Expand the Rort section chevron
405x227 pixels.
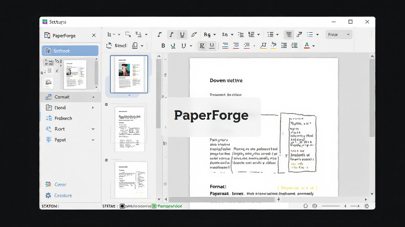tap(93, 129)
